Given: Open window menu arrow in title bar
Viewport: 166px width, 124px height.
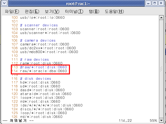Looking at the screenshot, I should click(4, 3).
